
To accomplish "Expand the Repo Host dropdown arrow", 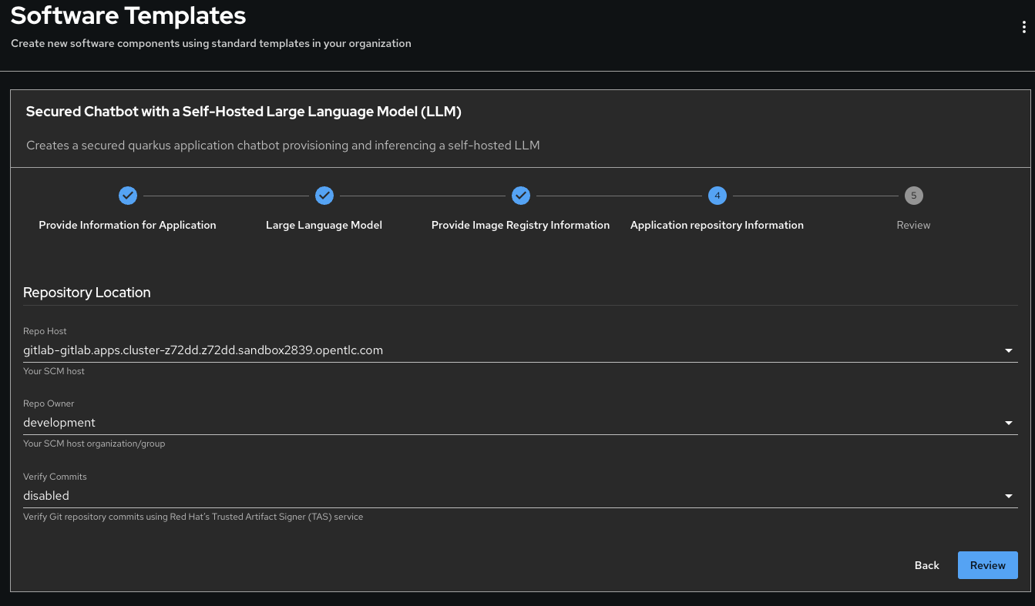I will [x=1008, y=351].
